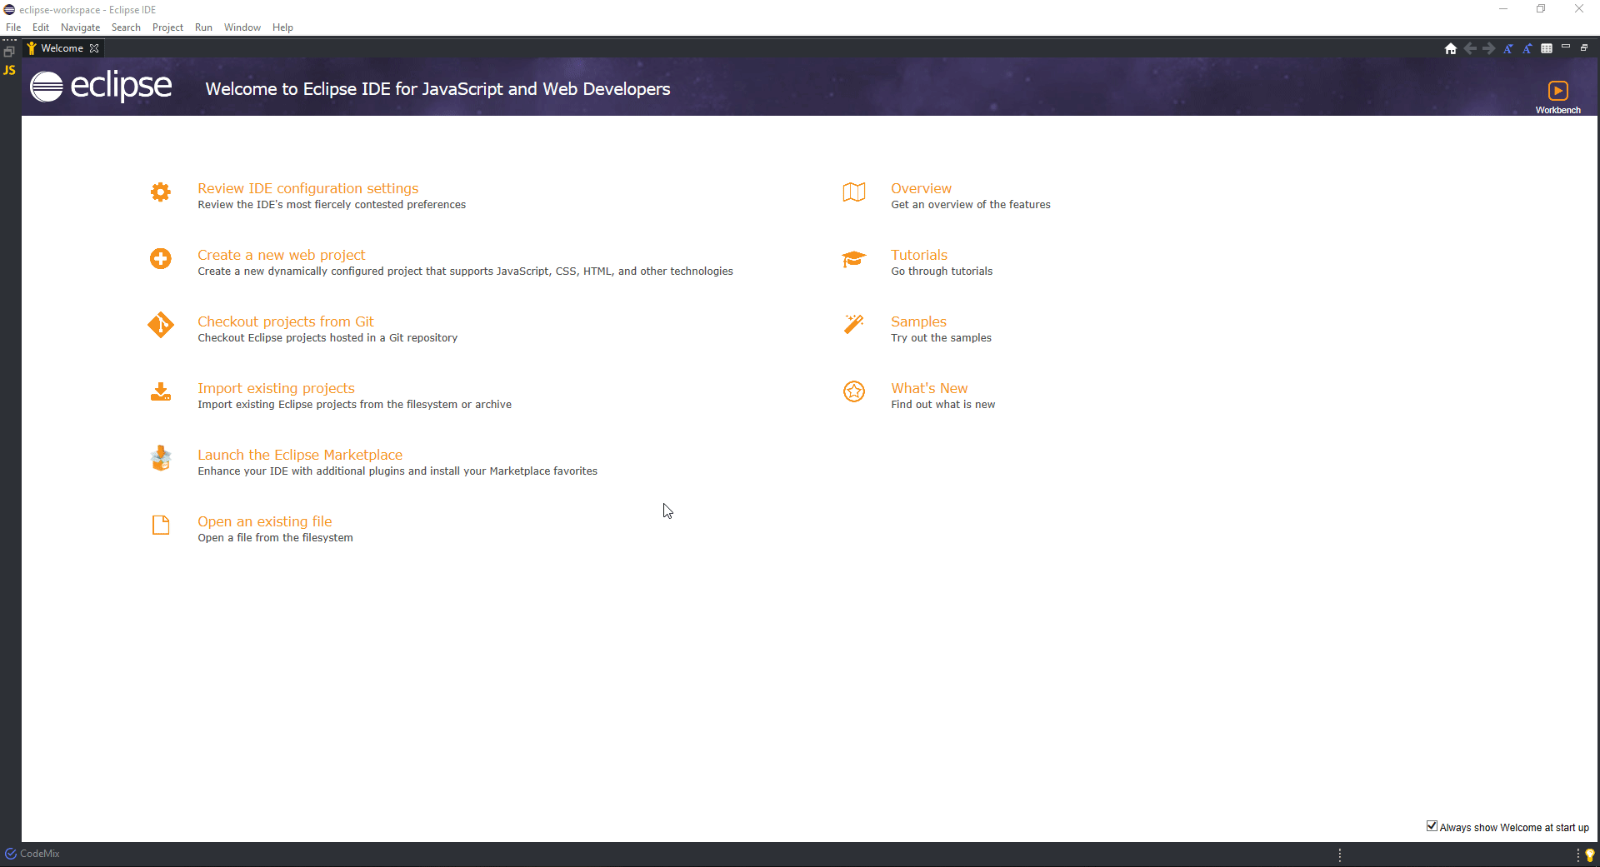Select the Welcome tab
The height and width of the screenshot is (867, 1600).
(62, 48)
